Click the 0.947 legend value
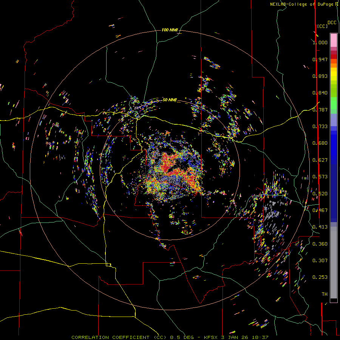The image size is (340, 340). pos(320,59)
